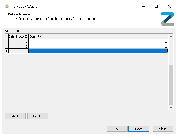Select the row header for Sale Group 2
This screenshot has height=136, width=178.
pos(7,46)
